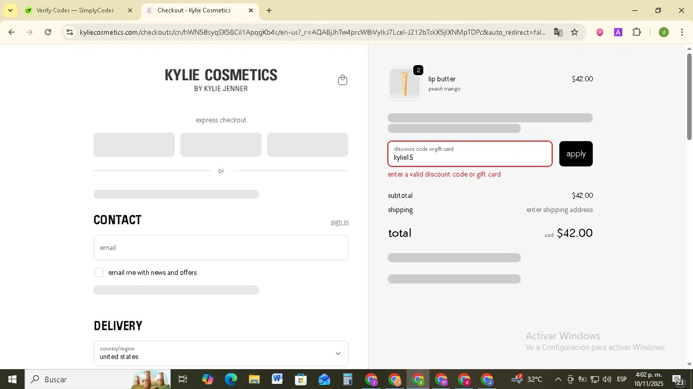Open a new browser tab
The image size is (693, 389).
[x=269, y=10]
